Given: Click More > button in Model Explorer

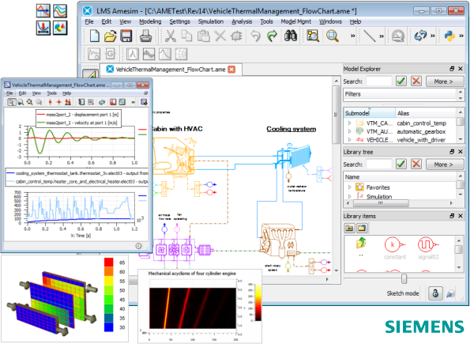Looking at the screenshot, I should tap(444, 81).
